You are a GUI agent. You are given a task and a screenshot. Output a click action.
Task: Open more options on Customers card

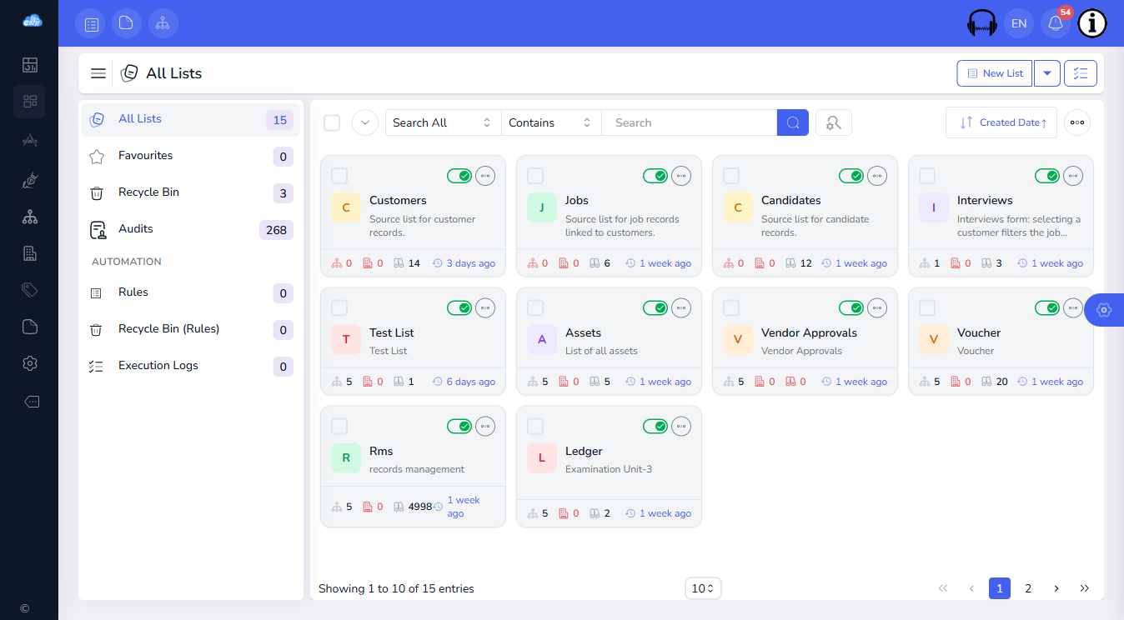click(485, 176)
